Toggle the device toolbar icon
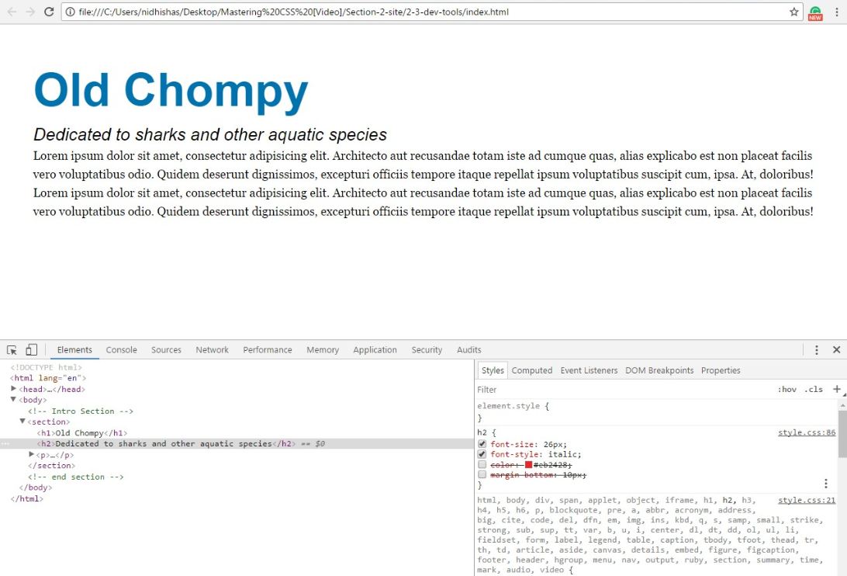 click(31, 350)
